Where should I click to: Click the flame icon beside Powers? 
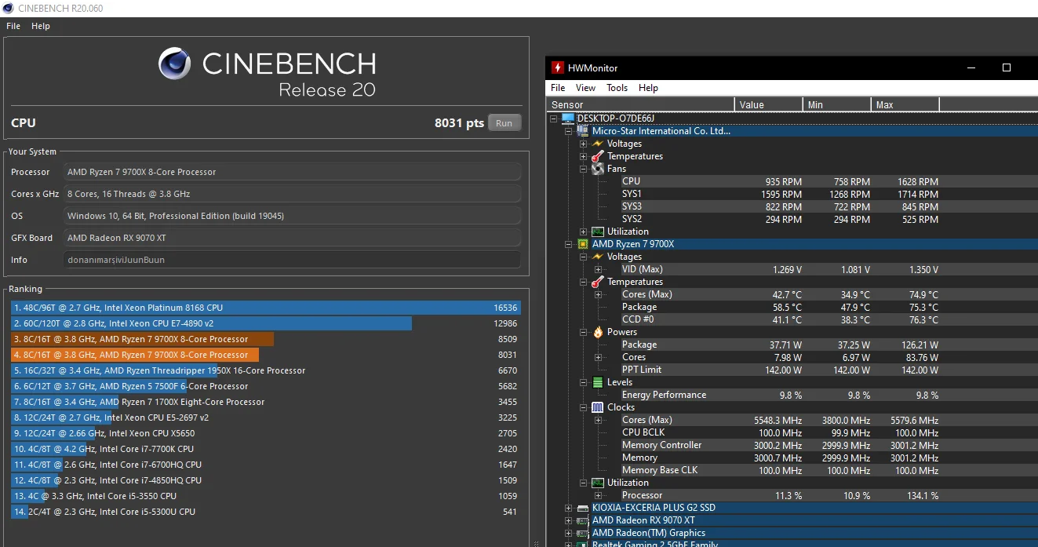598,332
